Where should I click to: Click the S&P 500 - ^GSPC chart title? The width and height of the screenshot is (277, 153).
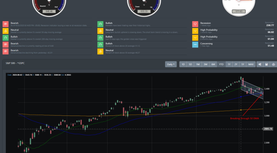click(x=15, y=63)
